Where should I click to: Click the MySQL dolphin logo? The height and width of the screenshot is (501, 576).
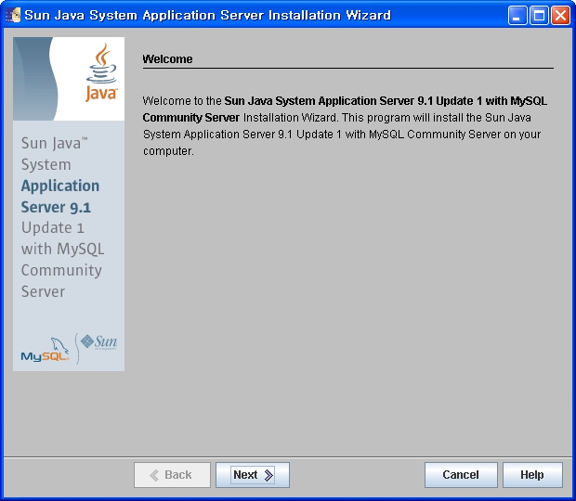coord(46,350)
